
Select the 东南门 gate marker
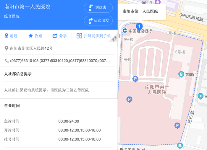pos(181,74)
